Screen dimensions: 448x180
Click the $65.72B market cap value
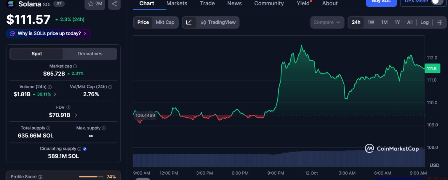pyautogui.click(x=54, y=74)
